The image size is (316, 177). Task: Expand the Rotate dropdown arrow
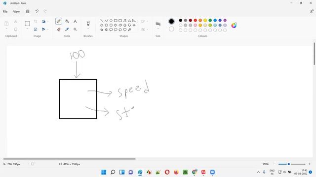[48, 21]
